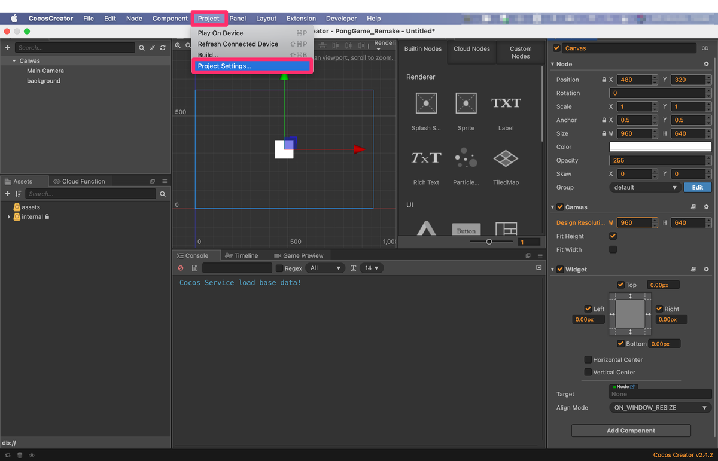Viewport: 718px width, 461px height.
Task: Collapse the Widget component section
Action: click(553, 270)
